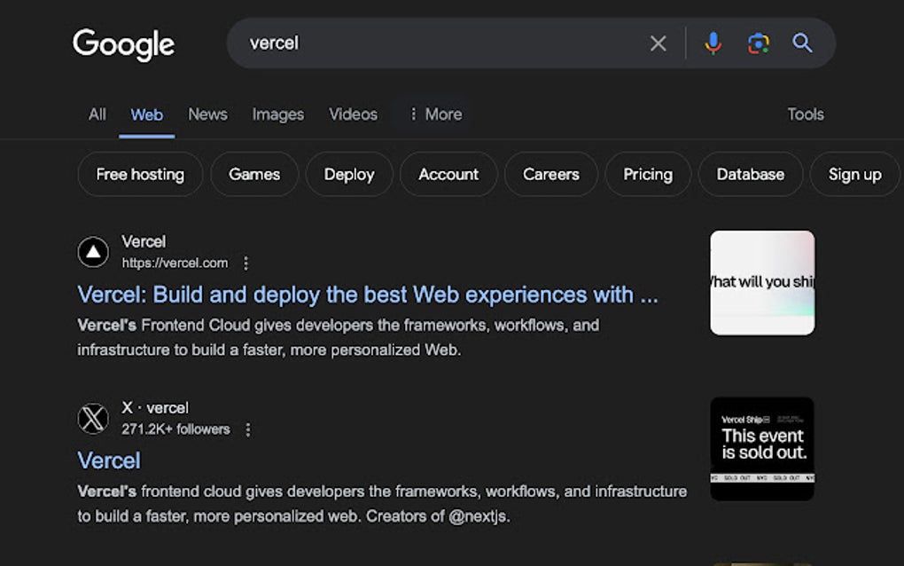Open options for vercel.com result
Screen dimensions: 904x566
pos(246,263)
